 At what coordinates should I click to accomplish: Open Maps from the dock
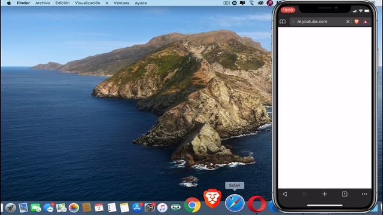pyautogui.click(x=61, y=208)
